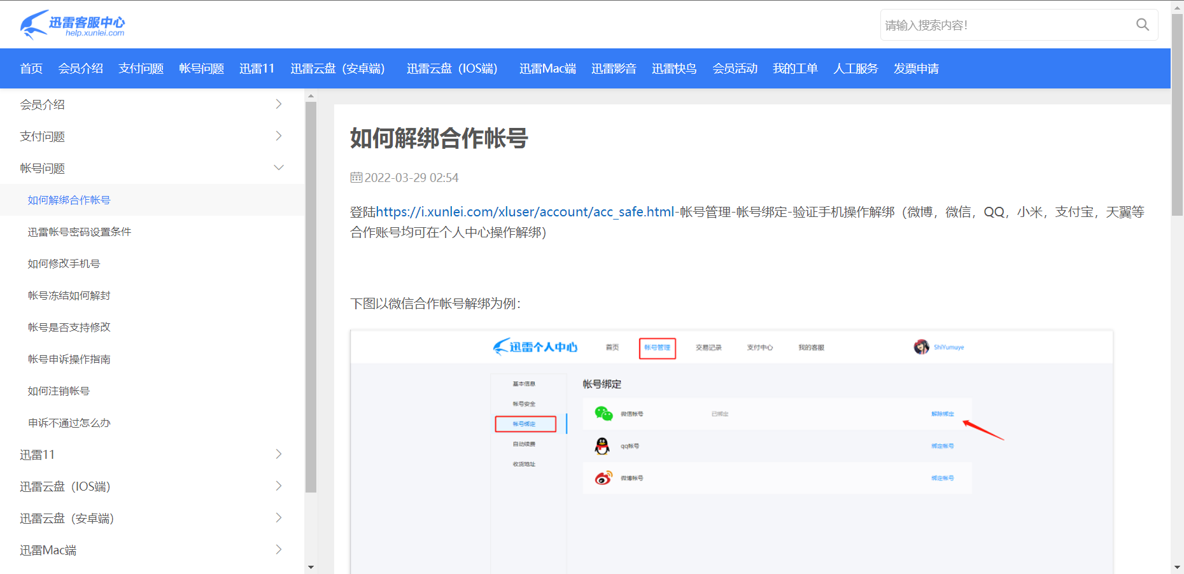
Task: Open 迅雷Mac端 in the nav bar
Action: click(547, 68)
